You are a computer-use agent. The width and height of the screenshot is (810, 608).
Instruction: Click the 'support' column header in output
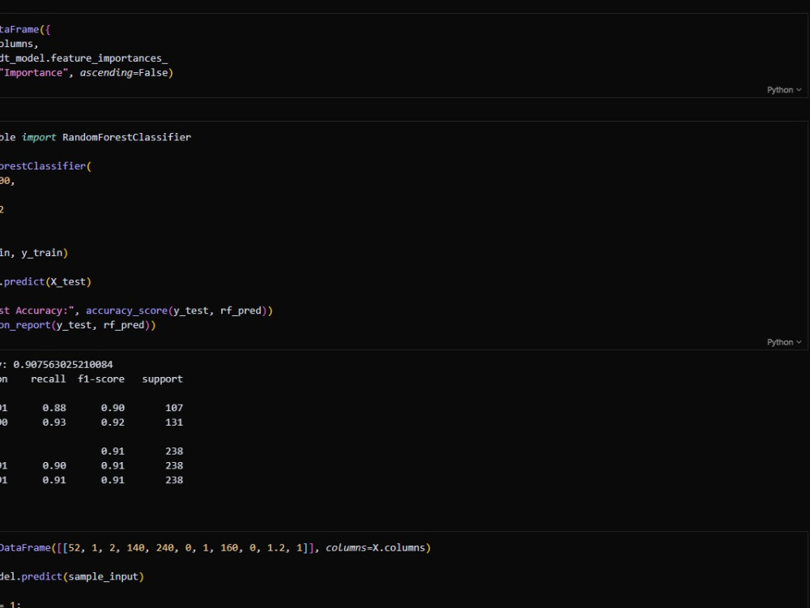coord(162,379)
